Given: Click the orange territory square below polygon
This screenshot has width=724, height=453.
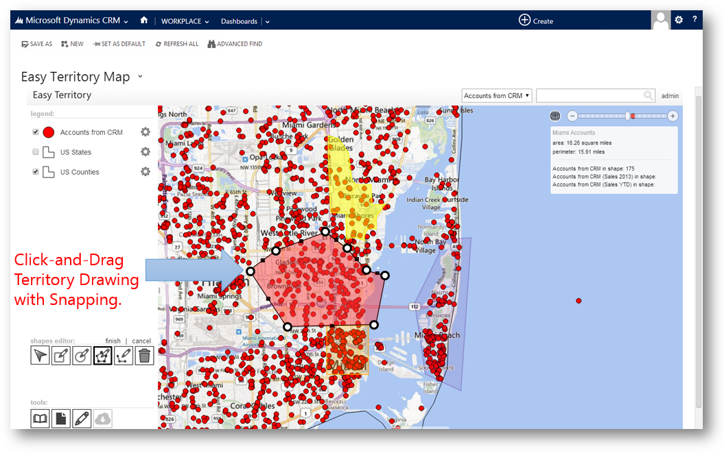Looking at the screenshot, I should click(348, 351).
